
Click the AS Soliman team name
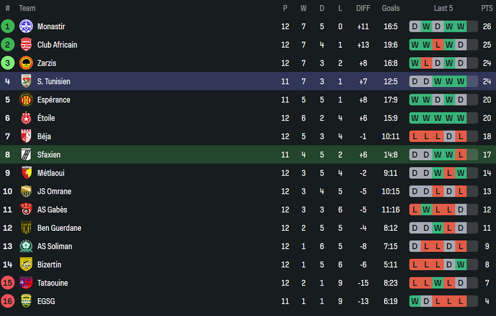pyautogui.click(x=55, y=247)
